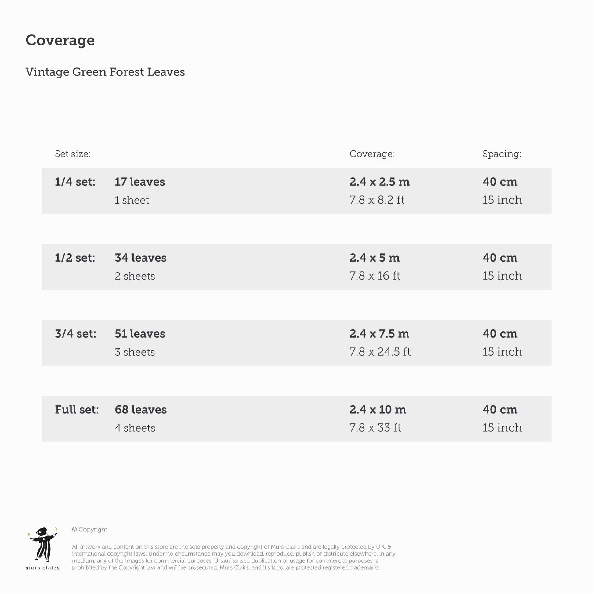
Task: Click the 'Set size:' column header
Action: (73, 154)
